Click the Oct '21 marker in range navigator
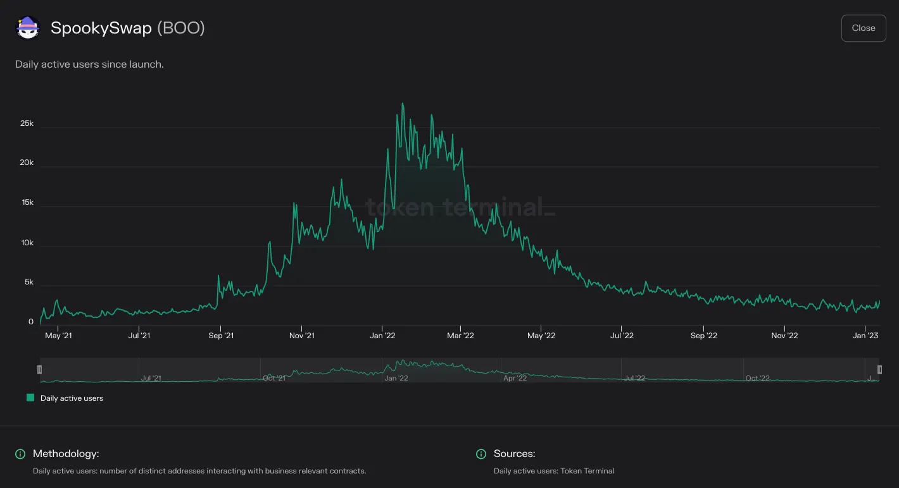Screen dimensions: 899x488 pyautogui.click(x=273, y=378)
